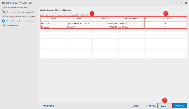Image resolution: width=189 pixels, height=109 pixels.
Task: Click the DALEJ >> button
Action: tap(165, 106)
